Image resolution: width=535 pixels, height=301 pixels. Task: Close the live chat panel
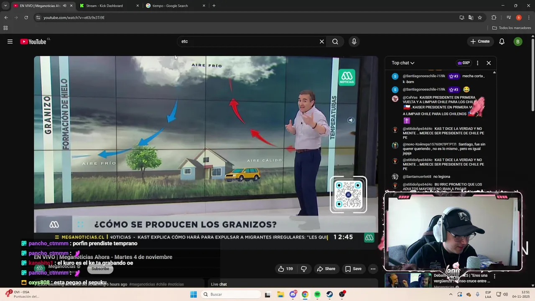(489, 63)
